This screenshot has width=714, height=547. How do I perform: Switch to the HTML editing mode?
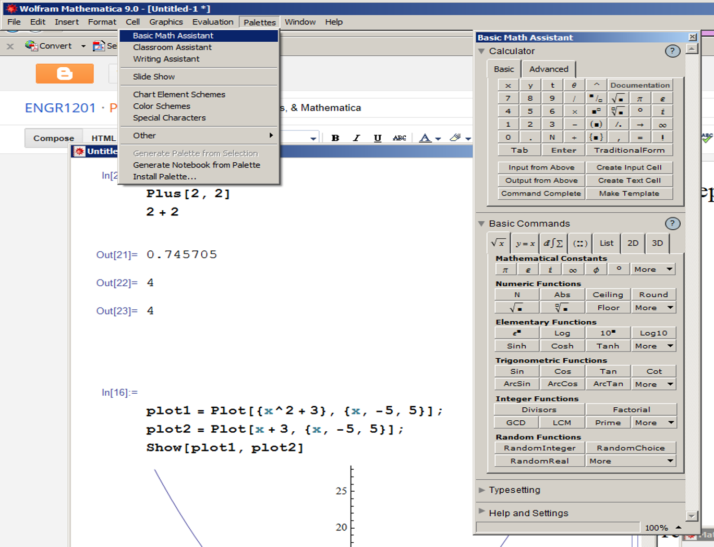click(x=103, y=138)
